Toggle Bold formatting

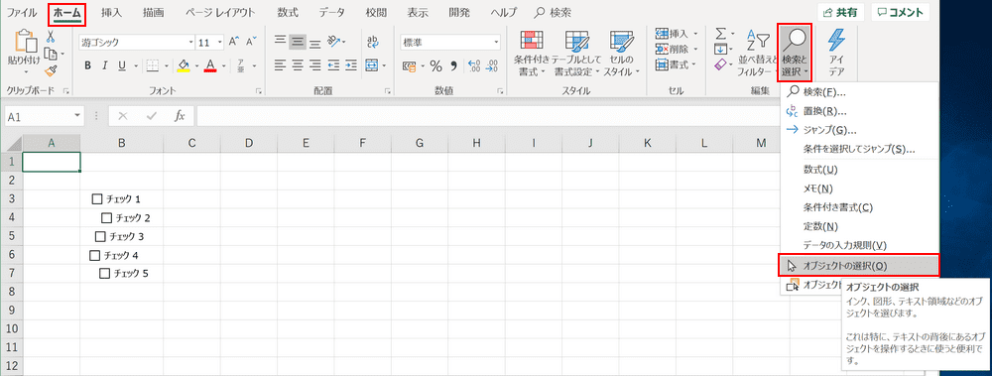click(87, 65)
